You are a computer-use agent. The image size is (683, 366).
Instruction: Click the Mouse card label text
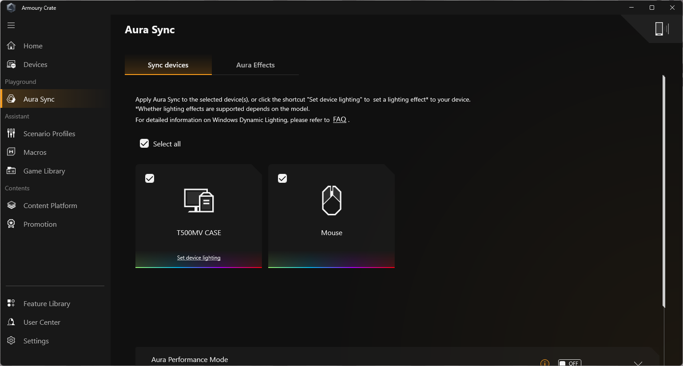point(332,232)
